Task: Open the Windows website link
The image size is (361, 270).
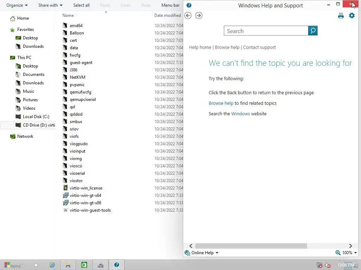Action: [x=240, y=114]
